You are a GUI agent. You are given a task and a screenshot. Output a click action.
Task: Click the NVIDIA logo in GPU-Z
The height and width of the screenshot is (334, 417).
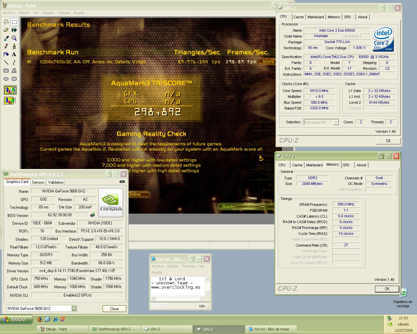click(x=111, y=203)
